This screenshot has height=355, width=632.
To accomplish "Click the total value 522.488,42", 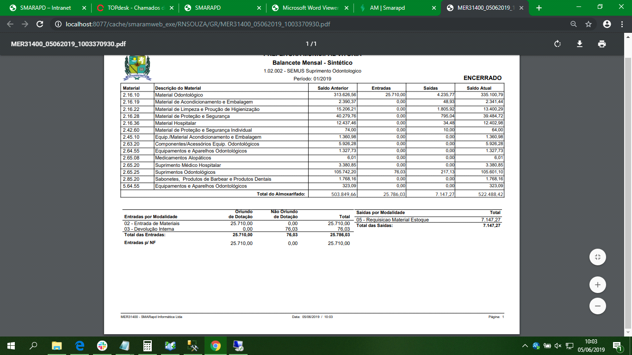I will [491, 194].
